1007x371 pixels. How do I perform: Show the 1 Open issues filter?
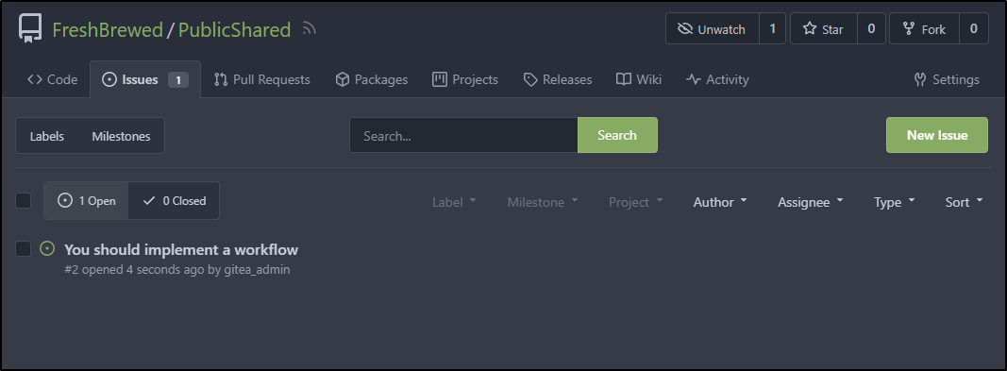pyautogui.click(x=86, y=201)
